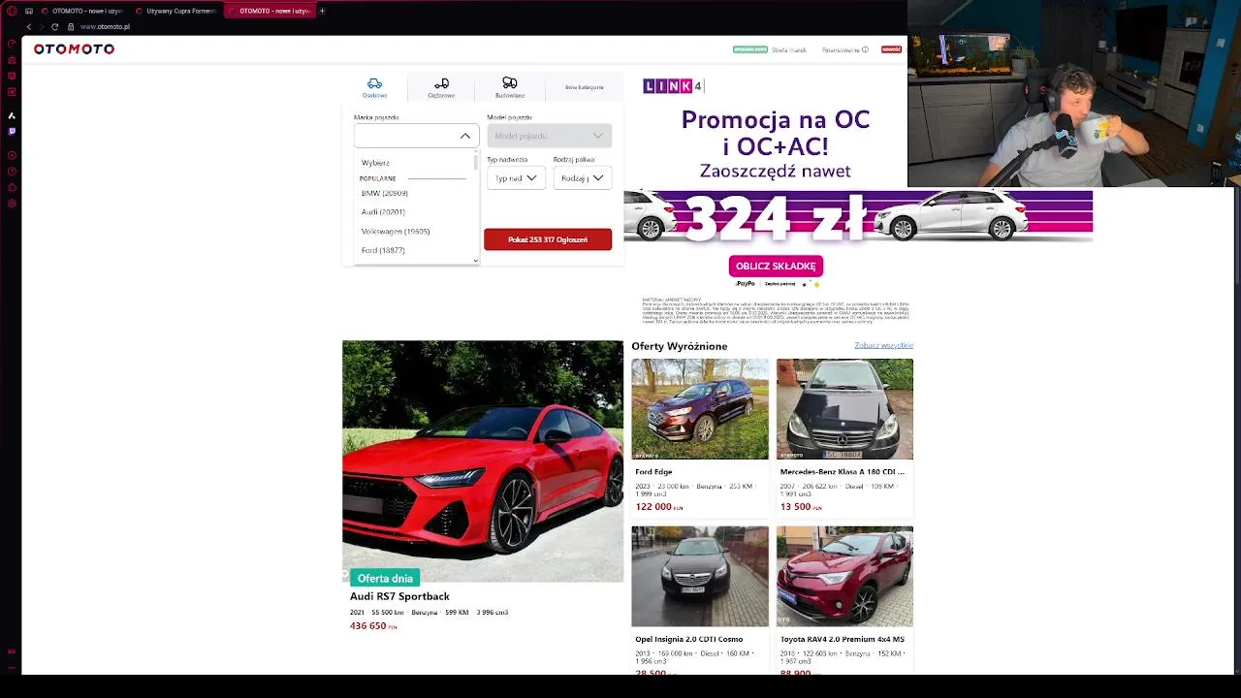Viewport: 1241px width, 698px height.
Task: Open the Strefa marek link
Action: [789, 49]
